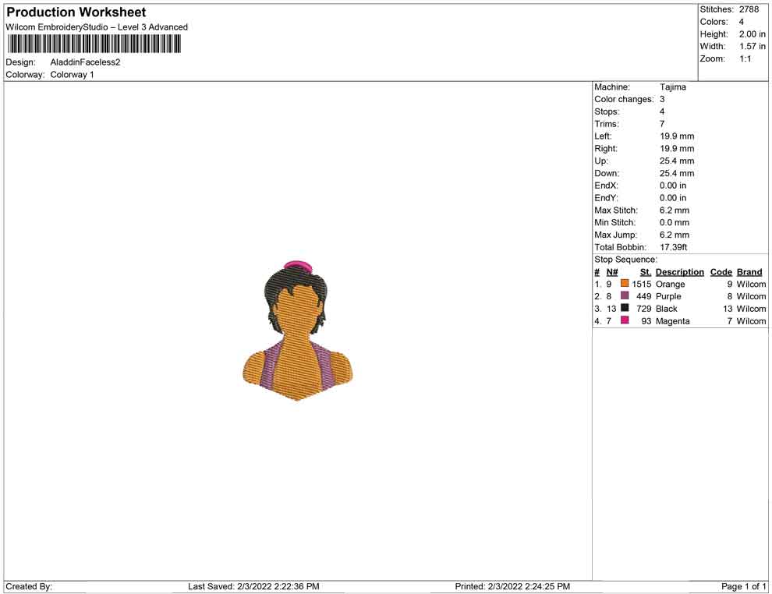Click the Stitches value '2788'
This screenshot has height=594, width=772.
(749, 9)
